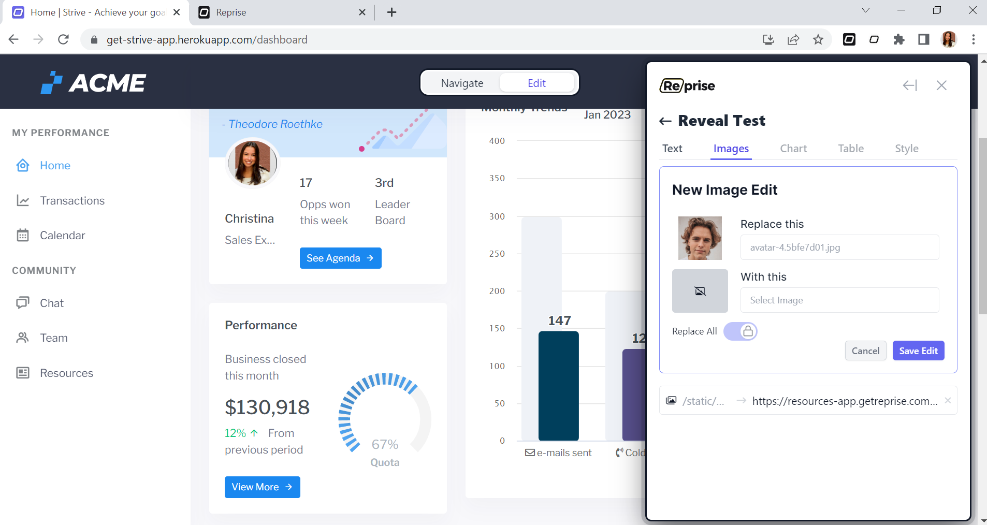Open Home in the sidebar

[55, 165]
